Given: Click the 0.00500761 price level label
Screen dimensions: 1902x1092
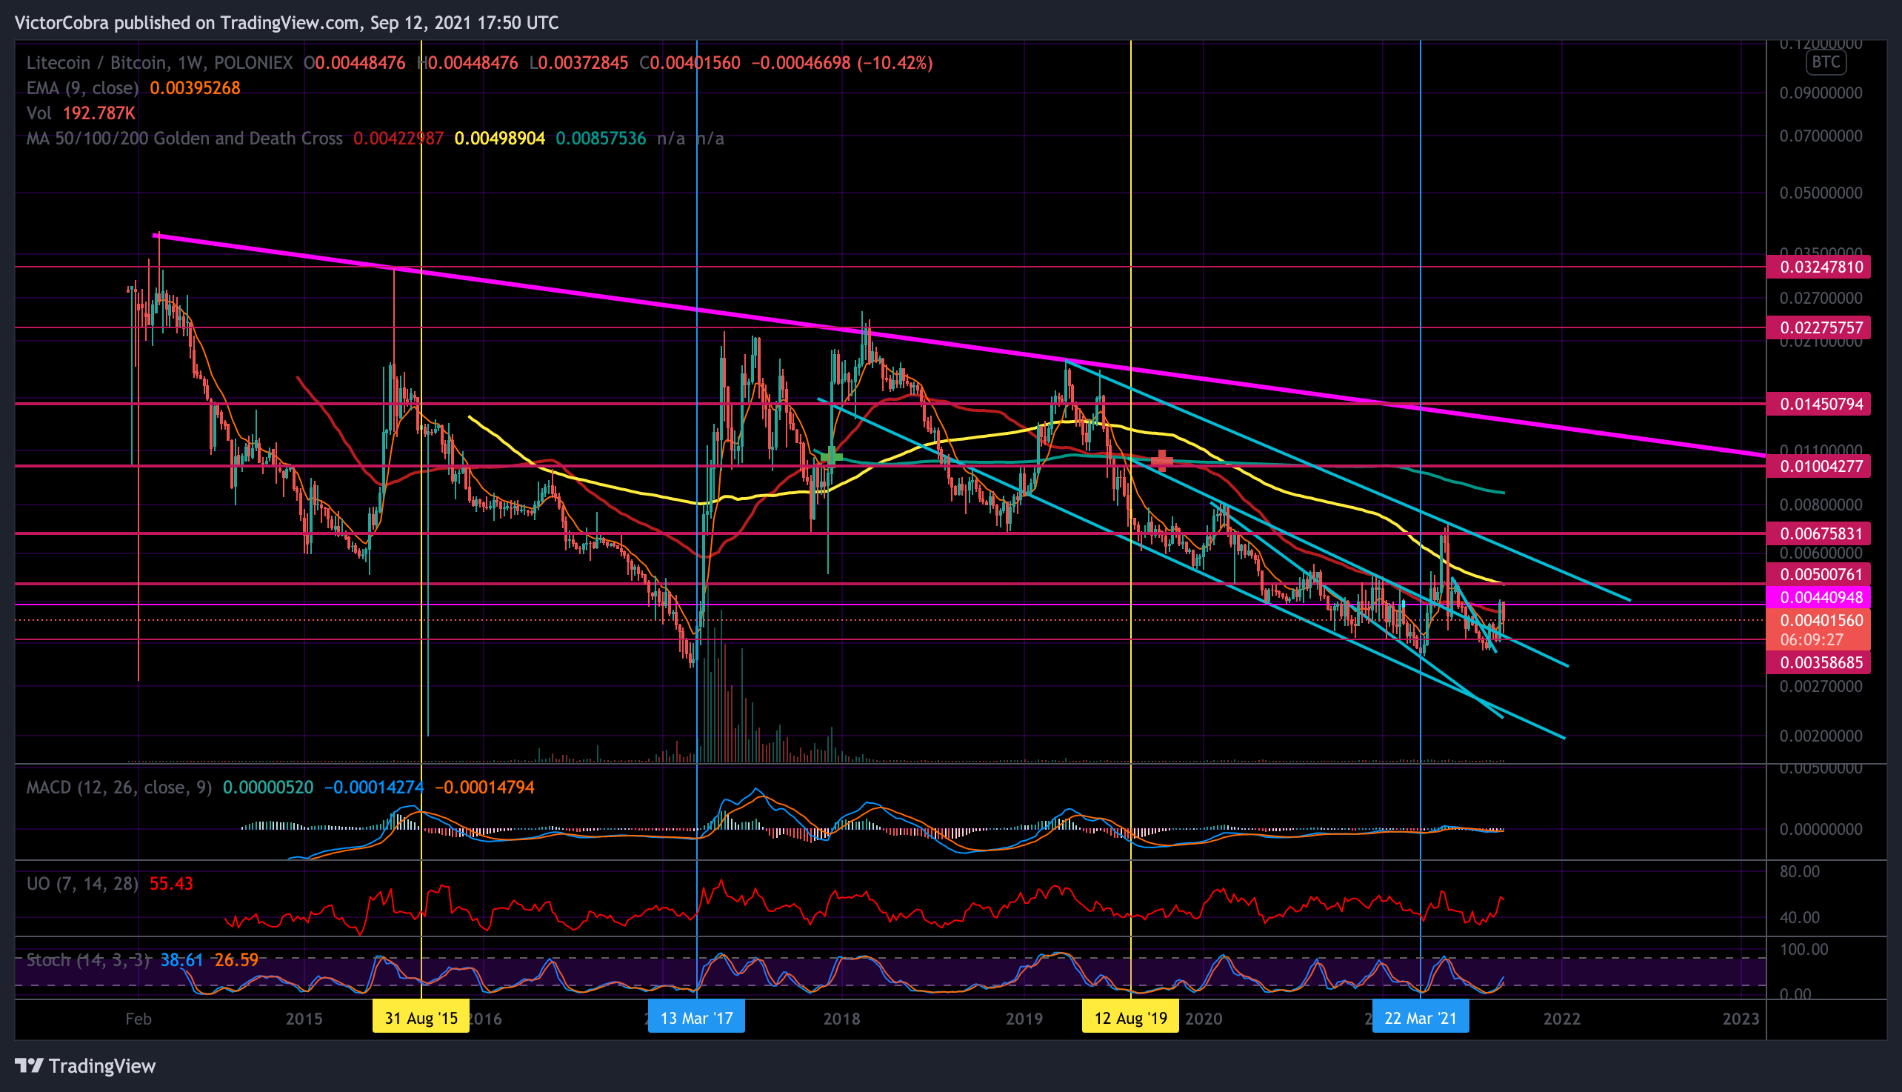Looking at the screenshot, I should pos(1819,574).
